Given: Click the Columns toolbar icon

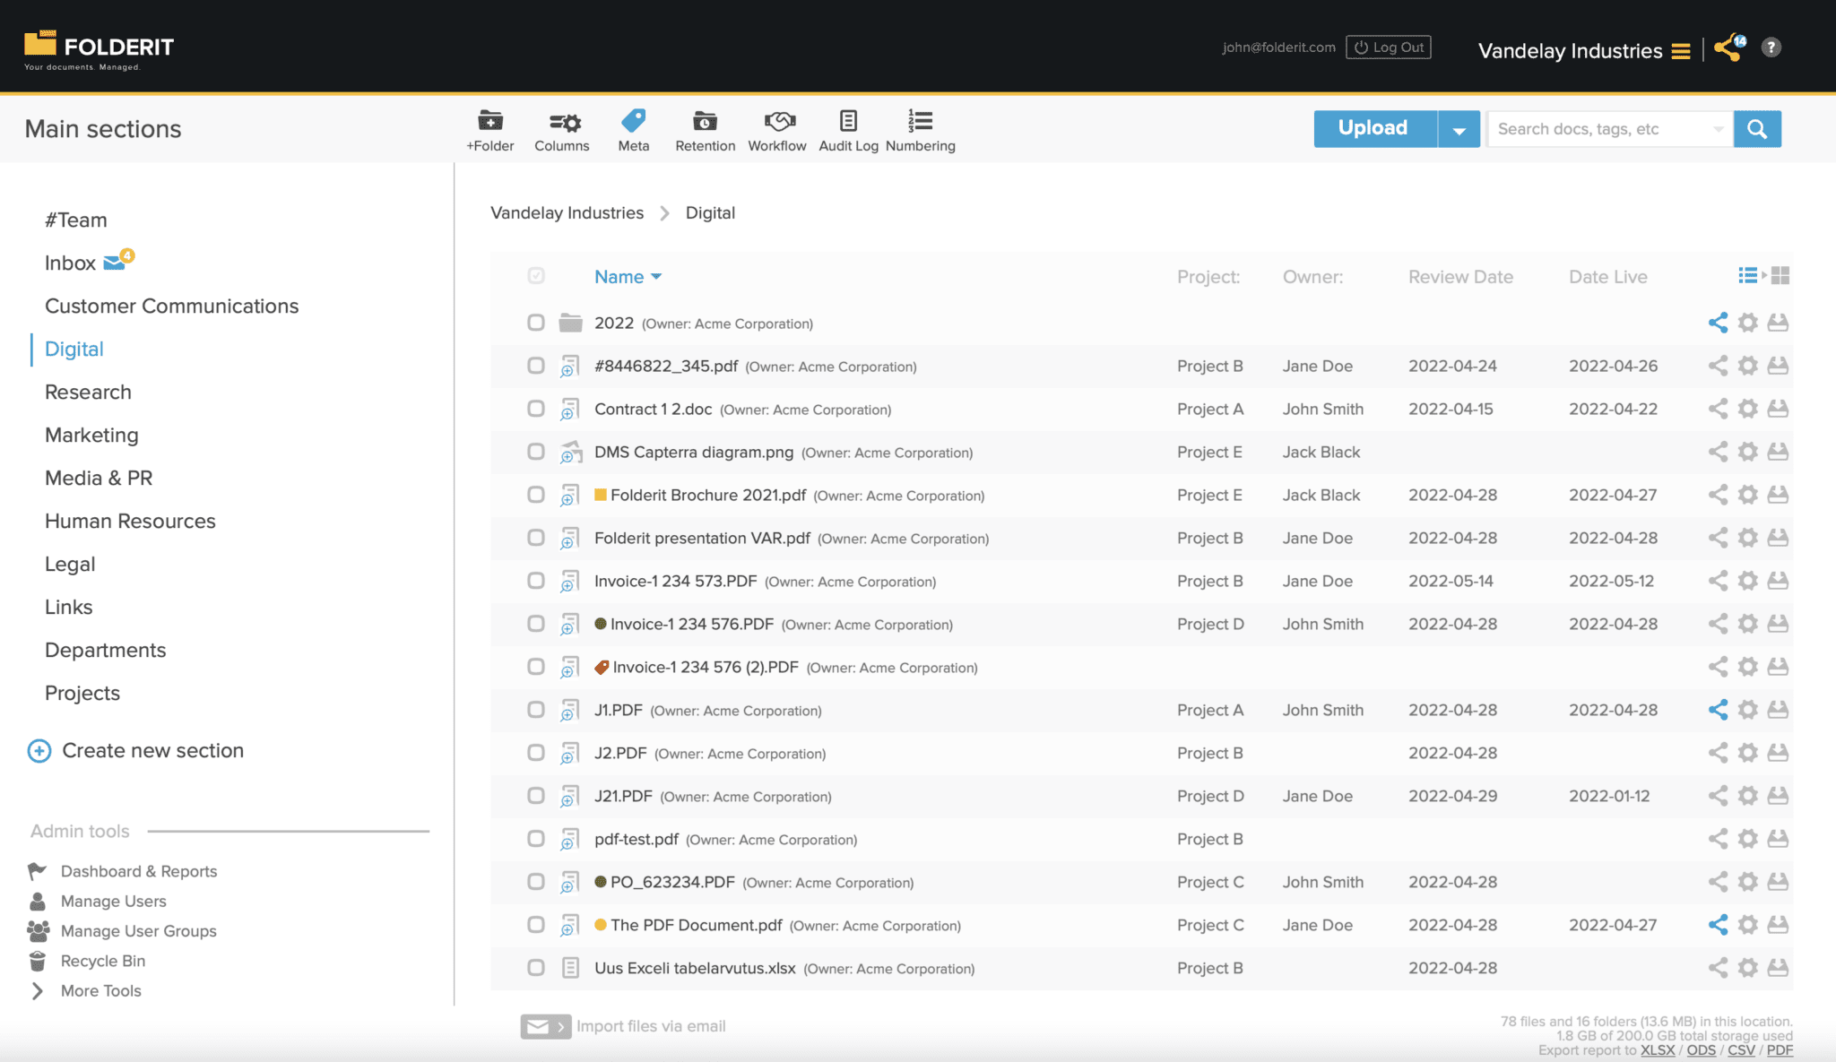Looking at the screenshot, I should (x=561, y=129).
